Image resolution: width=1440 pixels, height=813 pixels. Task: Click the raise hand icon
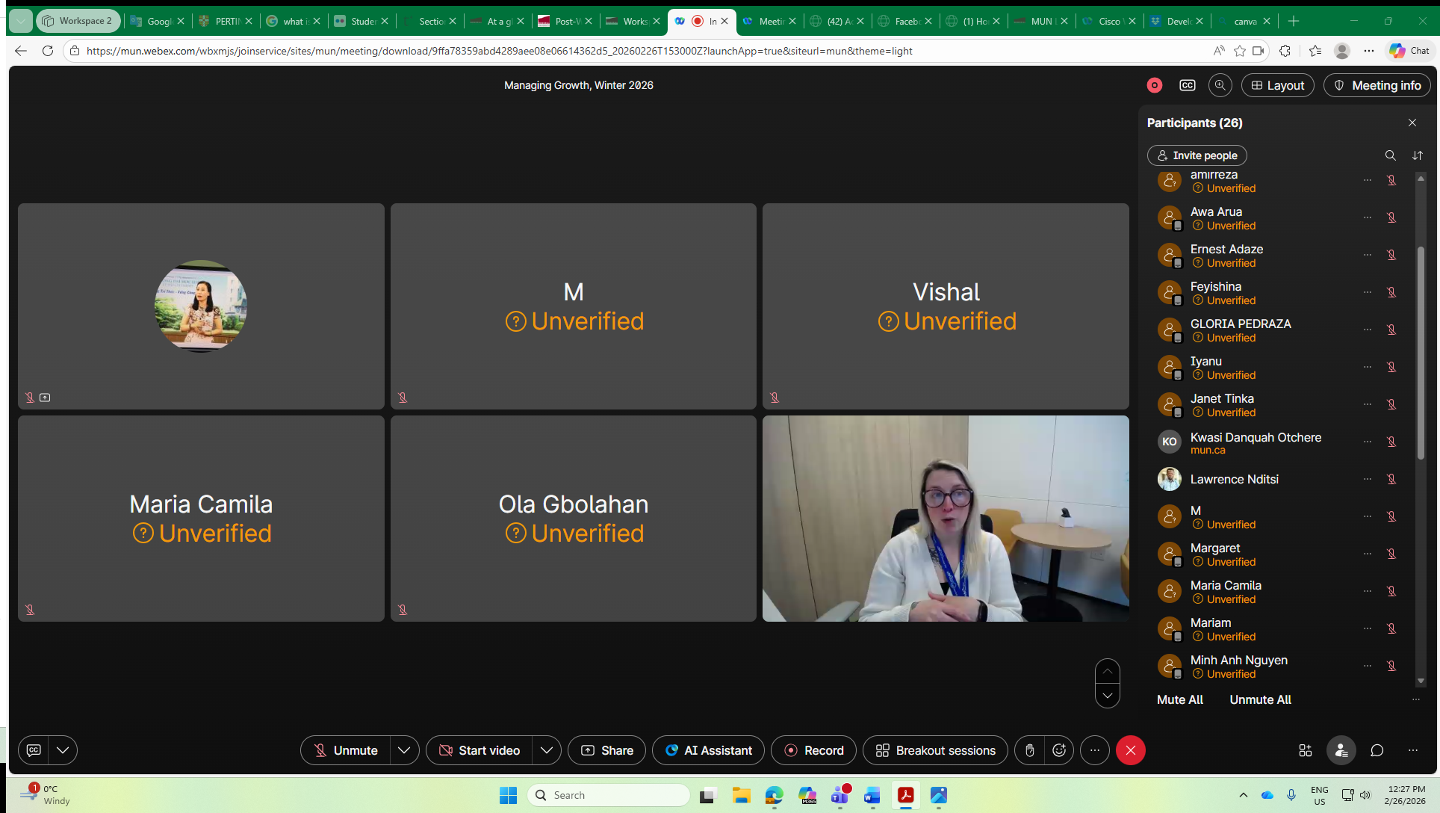[x=1029, y=750]
